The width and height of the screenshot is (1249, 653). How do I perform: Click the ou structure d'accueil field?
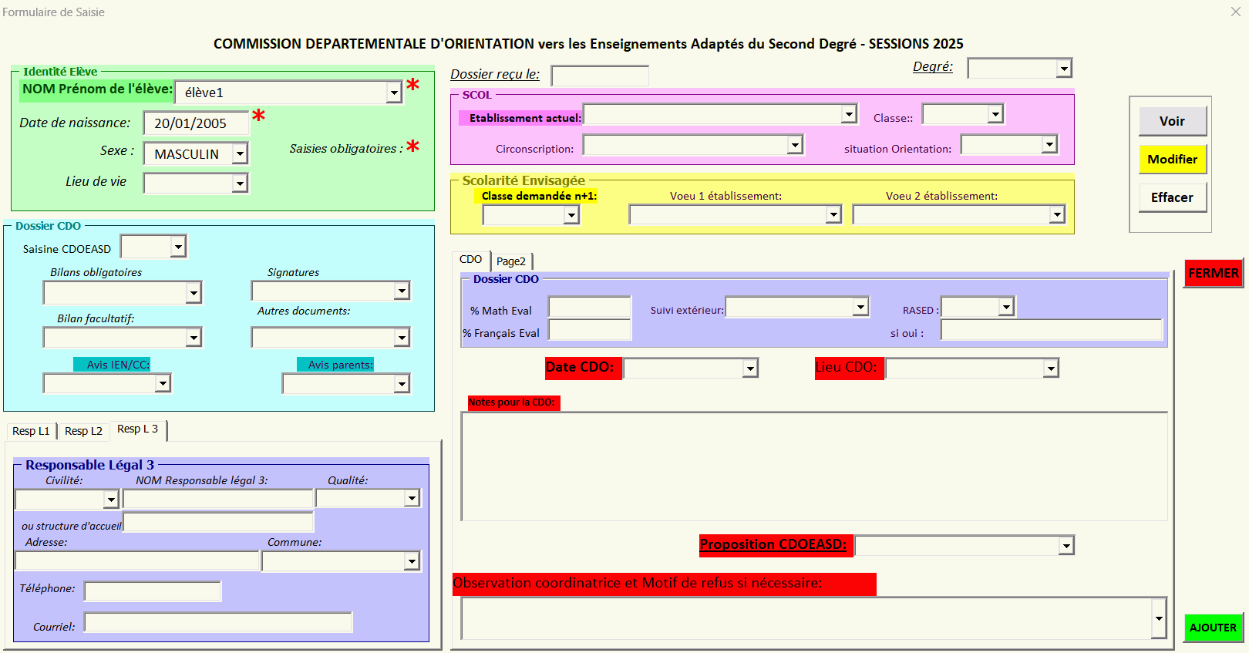point(219,523)
